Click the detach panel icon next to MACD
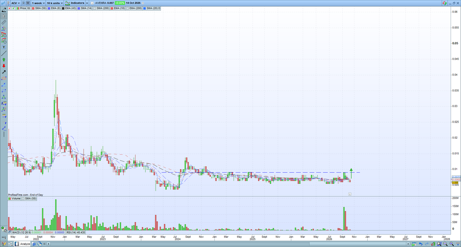 (x=10, y=232)
